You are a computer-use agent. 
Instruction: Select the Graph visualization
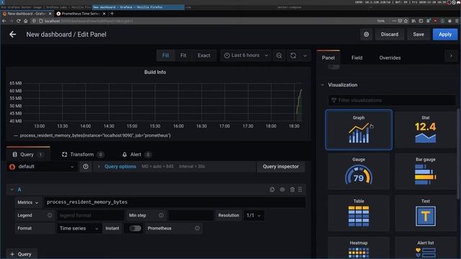click(359, 129)
